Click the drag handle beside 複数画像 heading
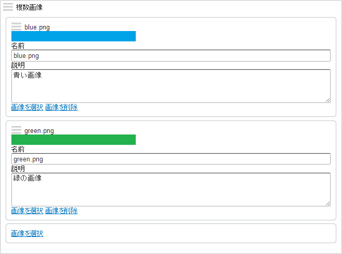342x254 pixels. (x=8, y=7)
